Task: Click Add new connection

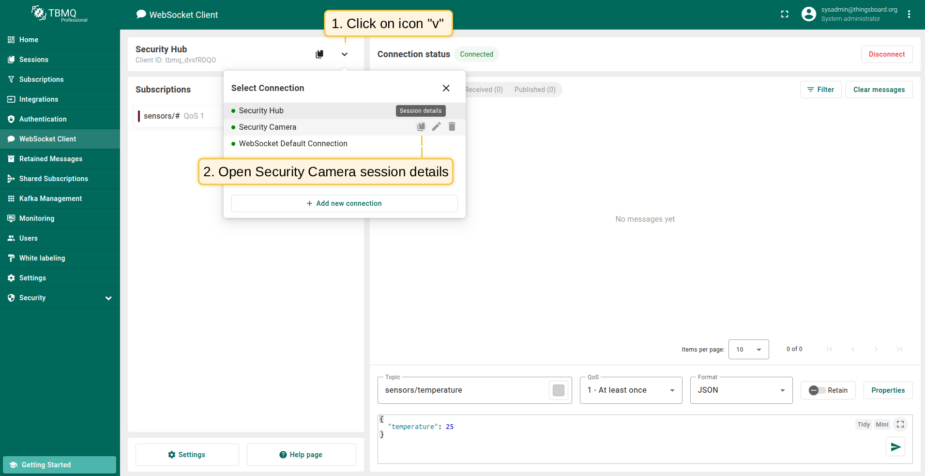Action: tap(344, 203)
